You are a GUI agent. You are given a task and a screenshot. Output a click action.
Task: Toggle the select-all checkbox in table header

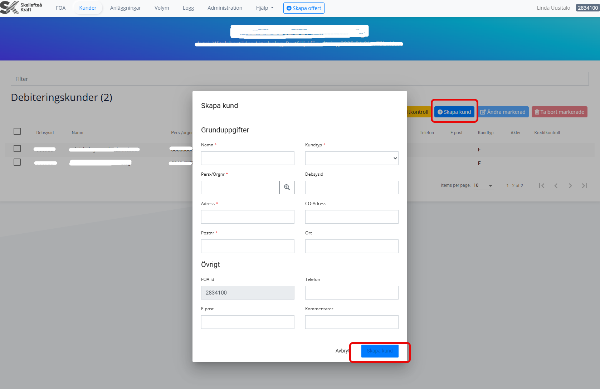point(17,131)
